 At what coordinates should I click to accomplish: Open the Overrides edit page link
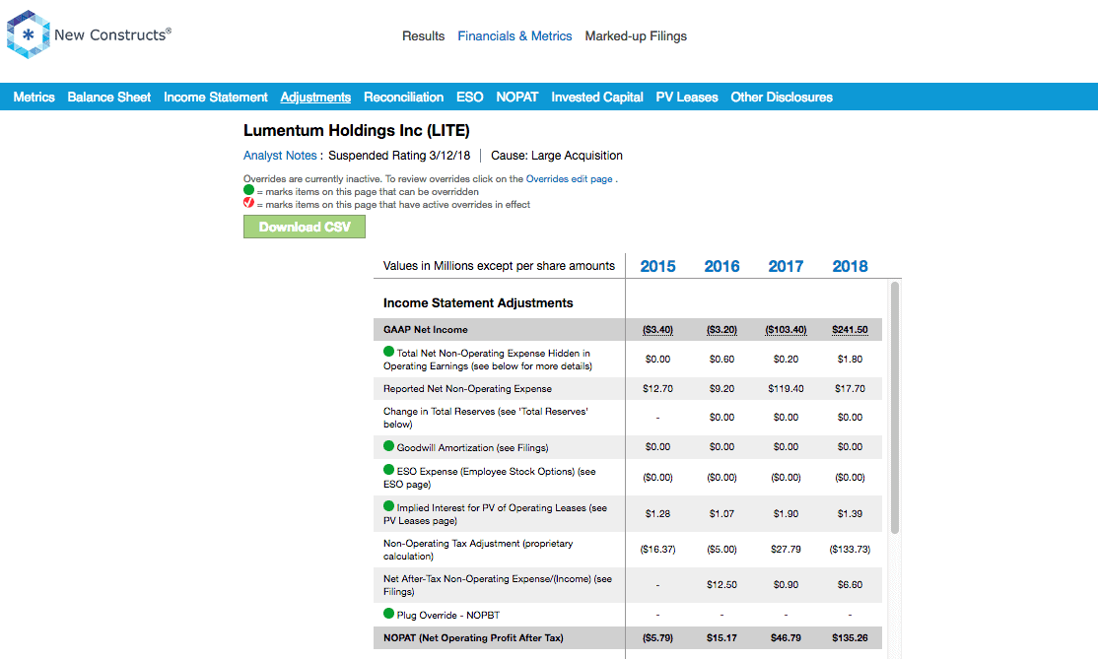click(x=570, y=179)
